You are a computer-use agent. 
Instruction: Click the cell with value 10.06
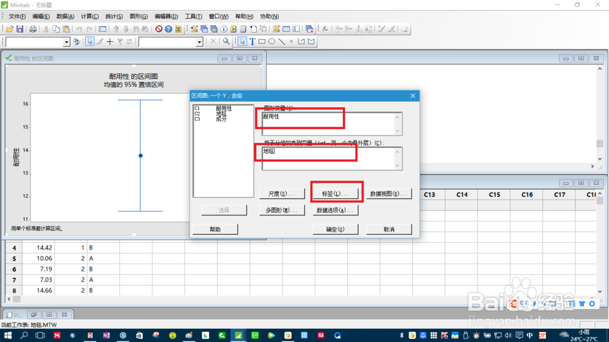point(38,258)
